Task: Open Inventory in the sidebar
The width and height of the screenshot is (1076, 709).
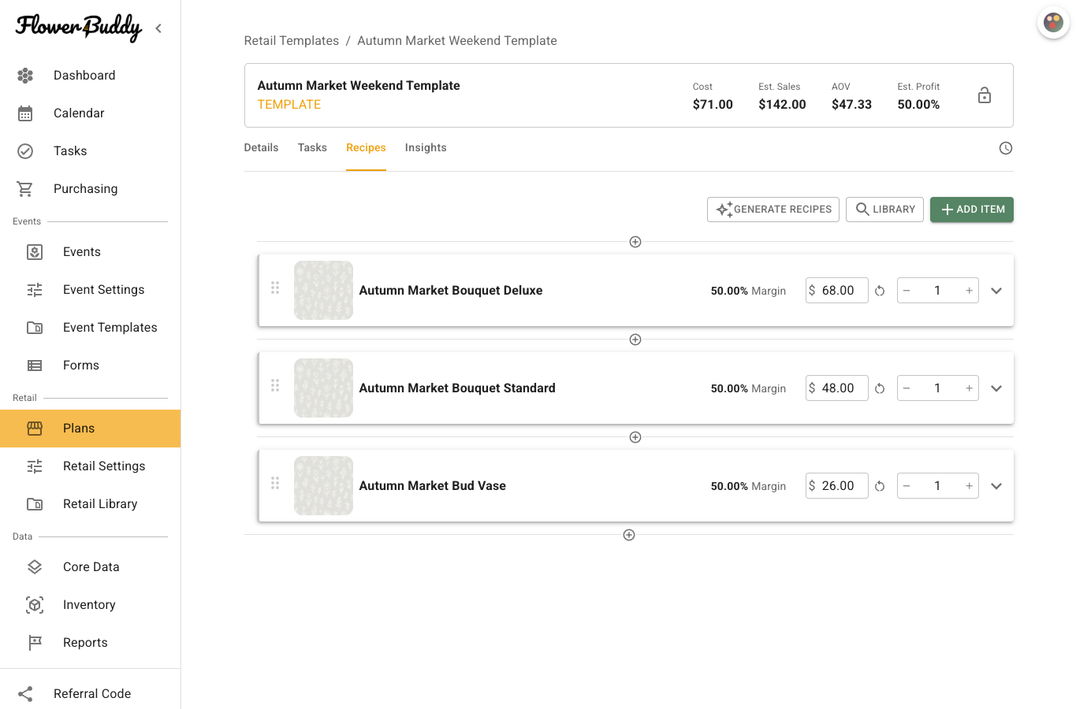Action: point(91,605)
